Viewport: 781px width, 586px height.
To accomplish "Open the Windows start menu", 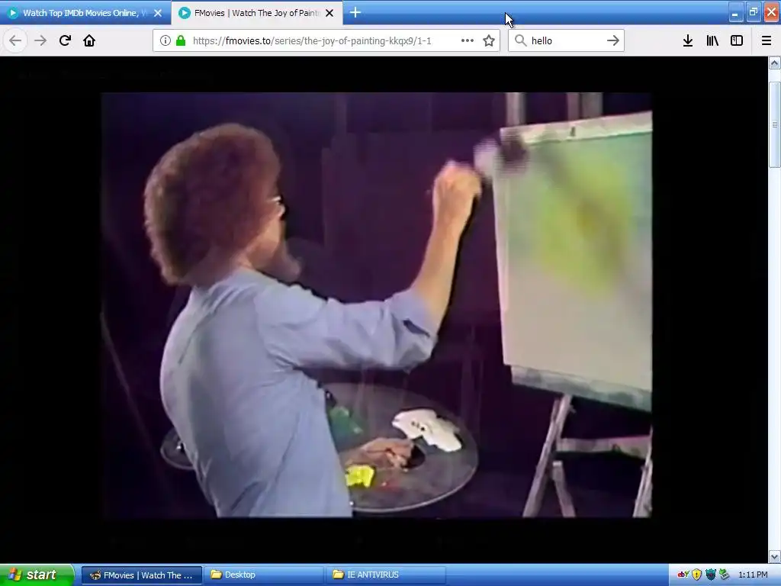I will 37,575.
